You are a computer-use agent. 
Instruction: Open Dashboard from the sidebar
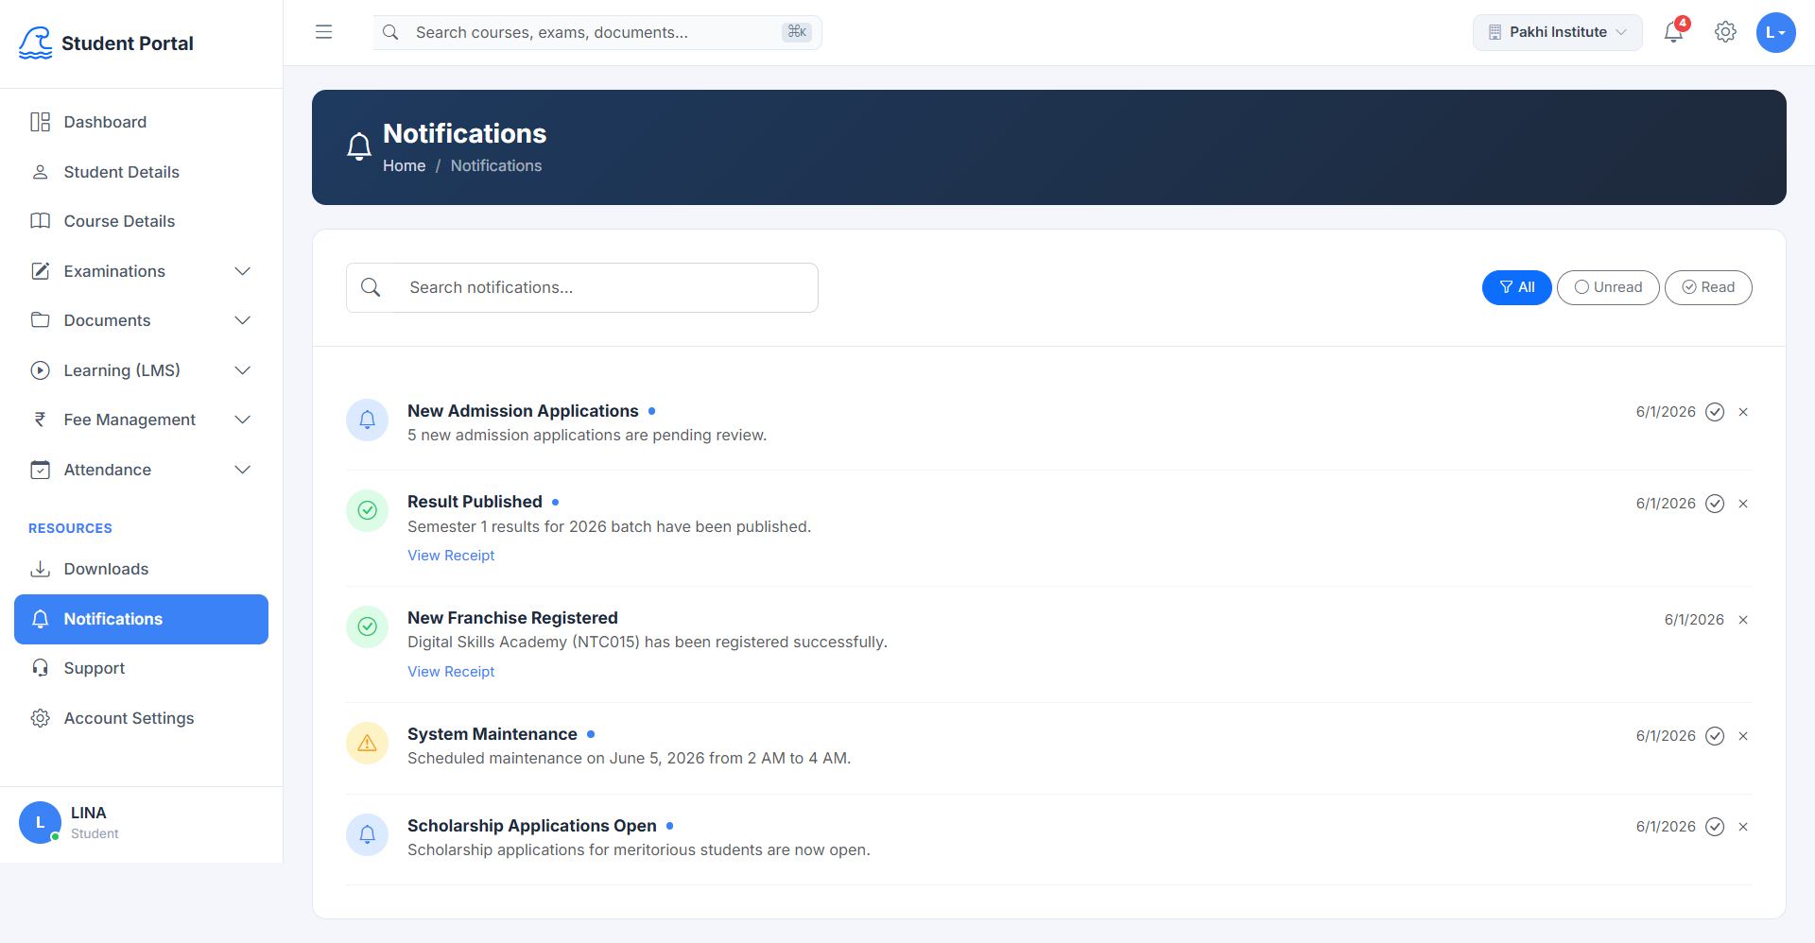coord(141,122)
